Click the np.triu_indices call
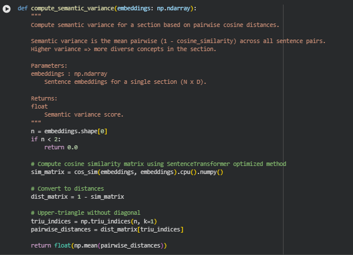353x255 pixels. 104,221
